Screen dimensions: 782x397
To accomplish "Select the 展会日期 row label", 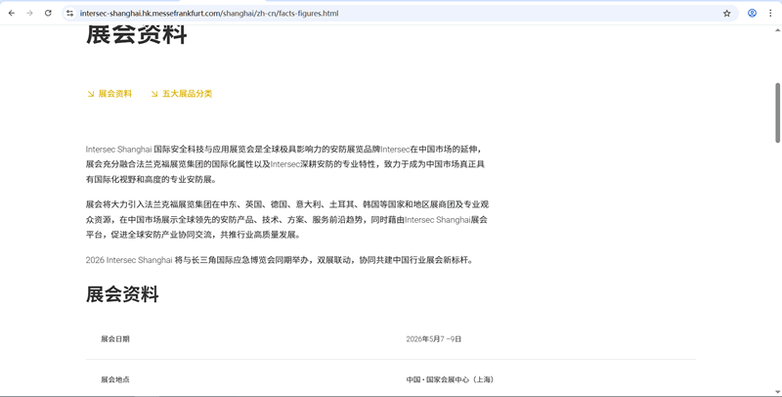I will [x=115, y=339].
